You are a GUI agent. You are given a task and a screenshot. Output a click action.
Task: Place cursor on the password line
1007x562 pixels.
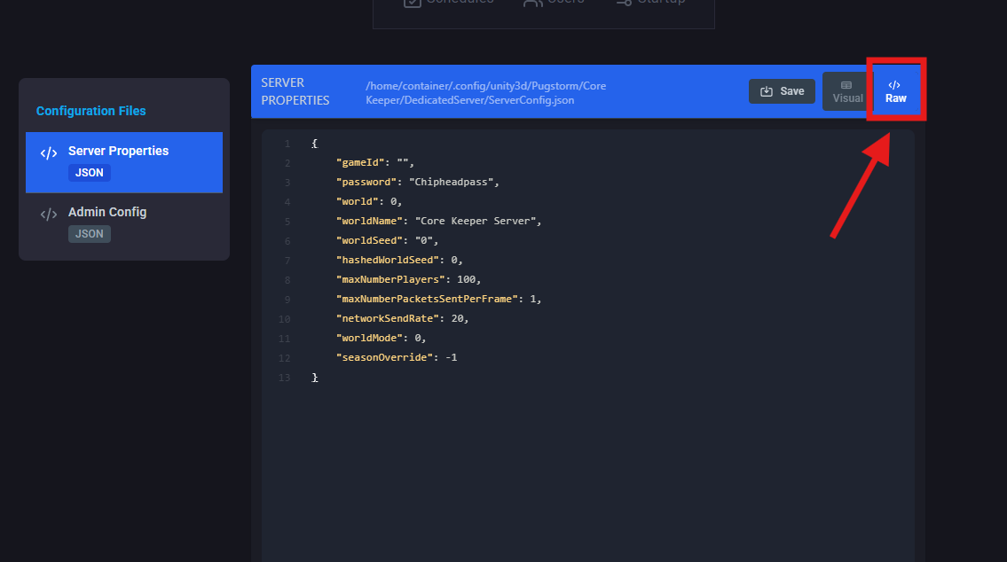(418, 182)
